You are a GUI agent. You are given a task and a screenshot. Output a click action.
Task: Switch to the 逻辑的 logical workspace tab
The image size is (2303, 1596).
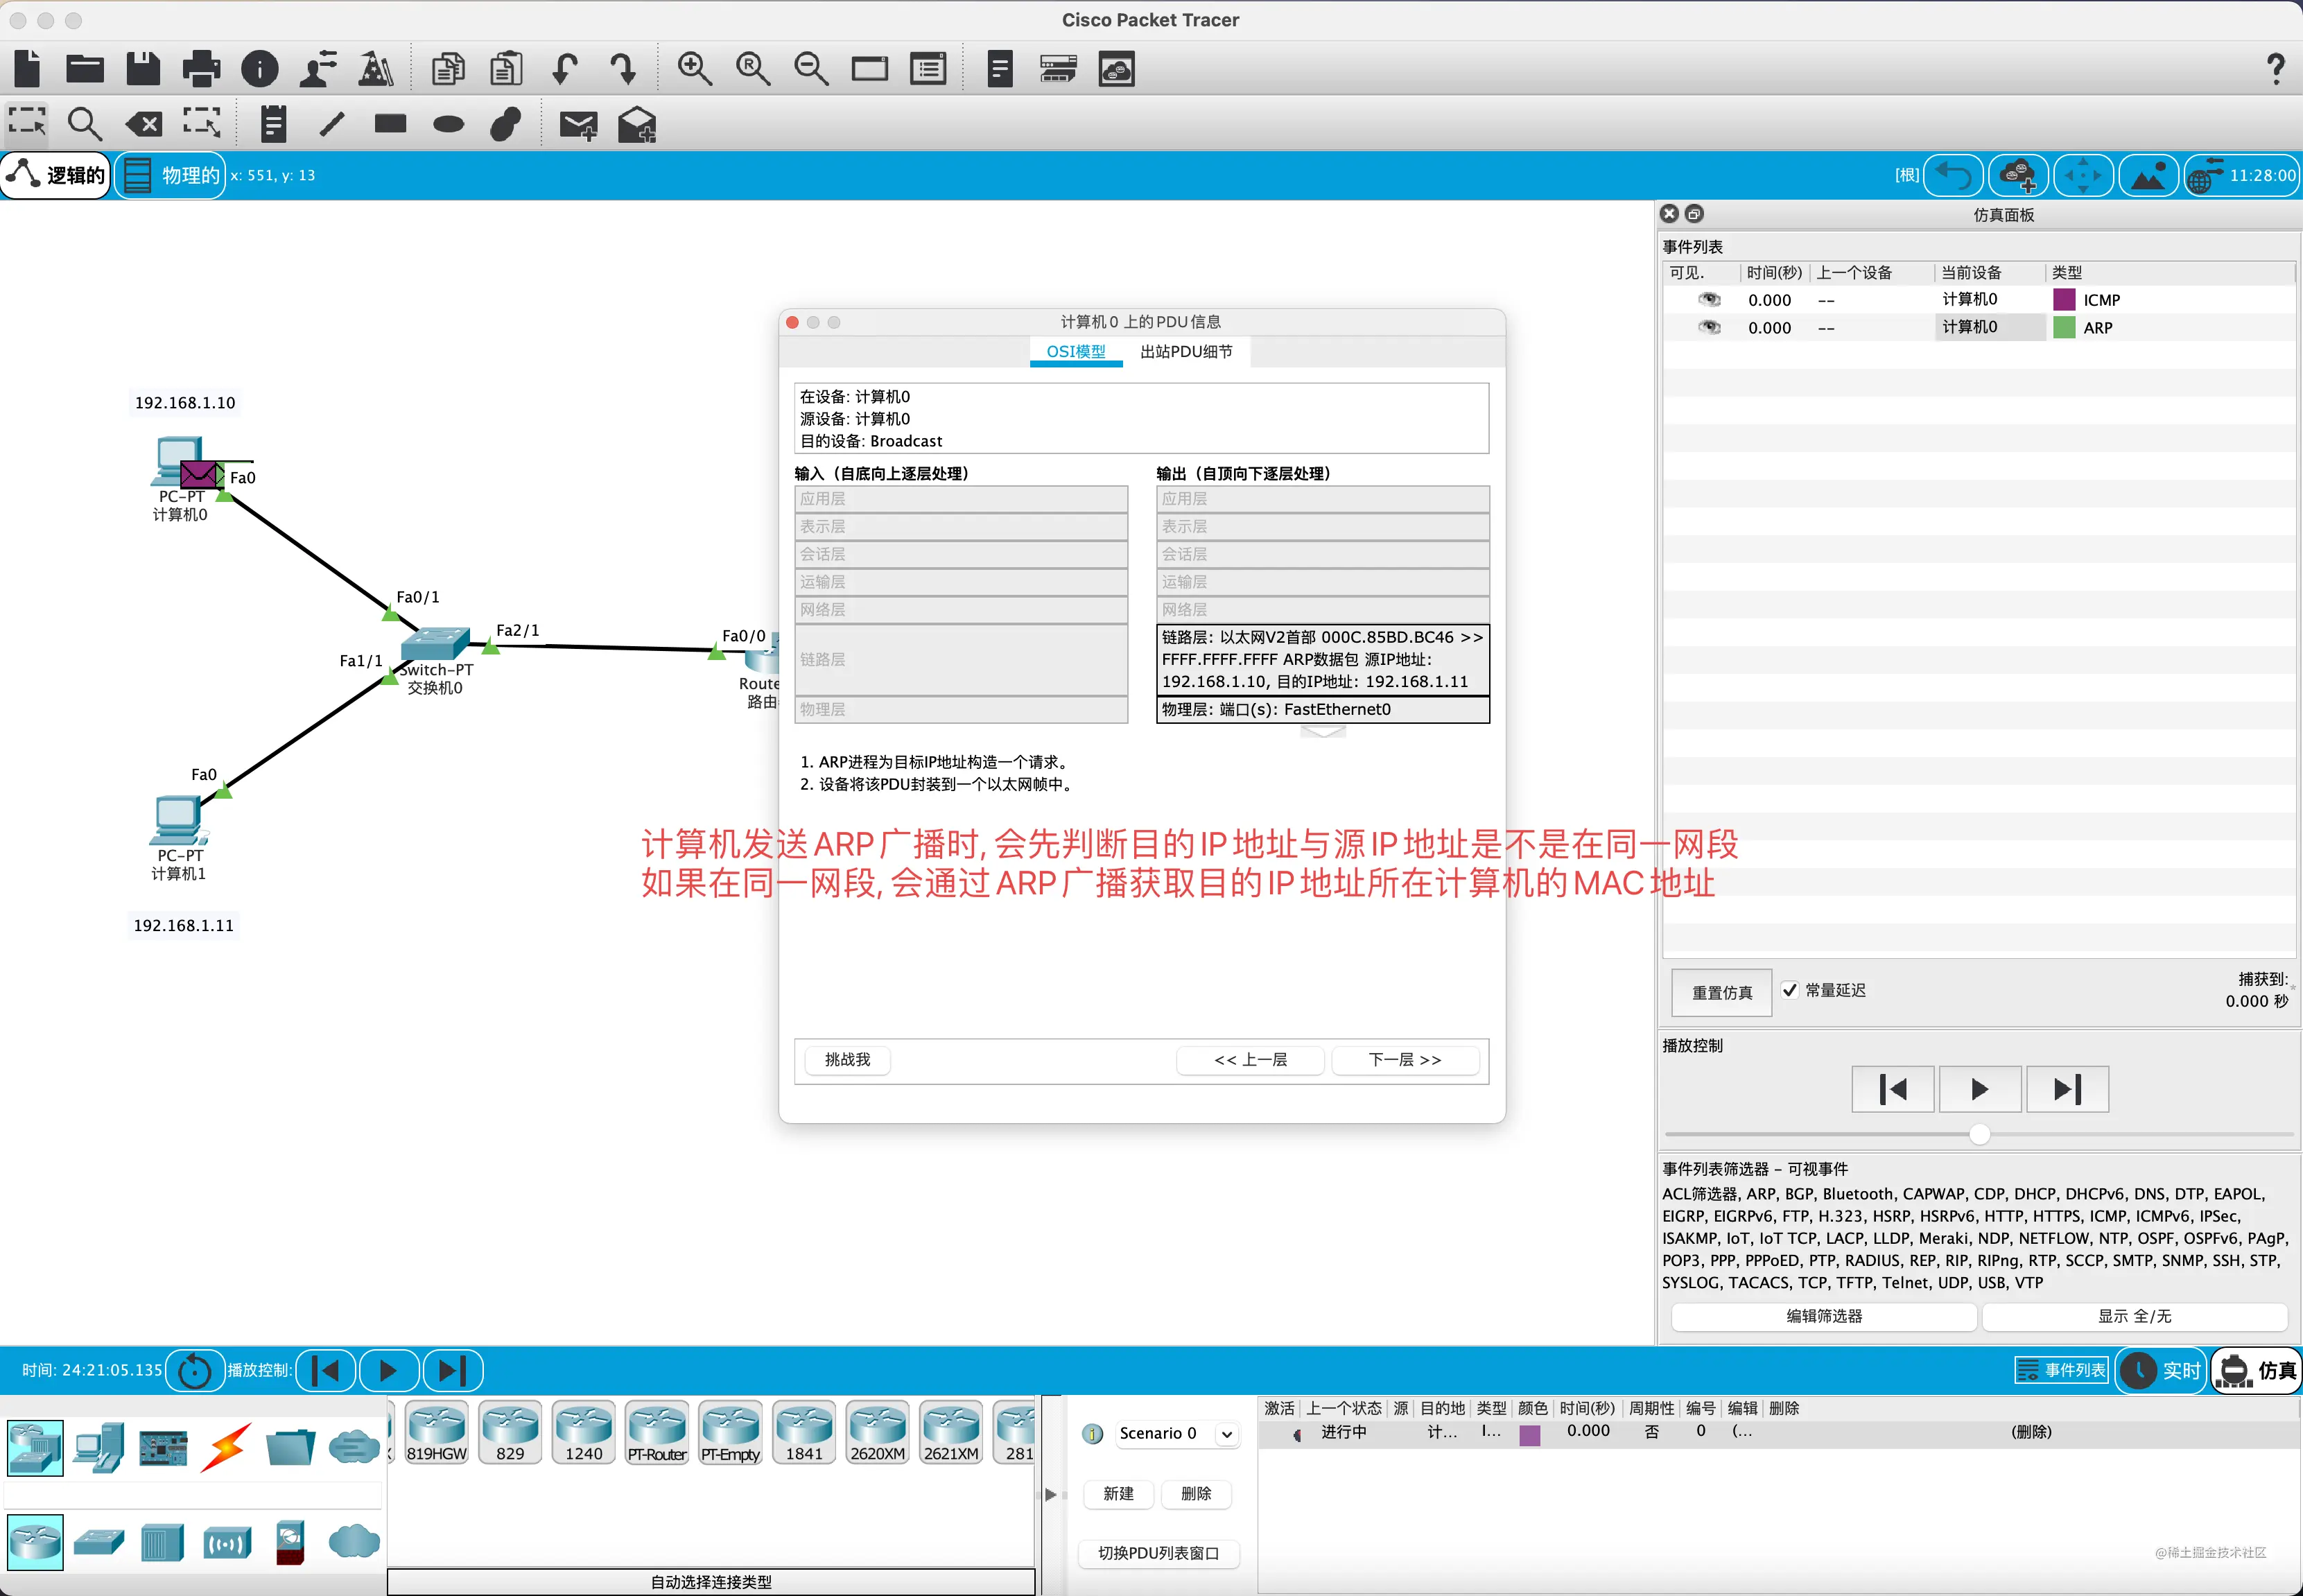coord(56,175)
